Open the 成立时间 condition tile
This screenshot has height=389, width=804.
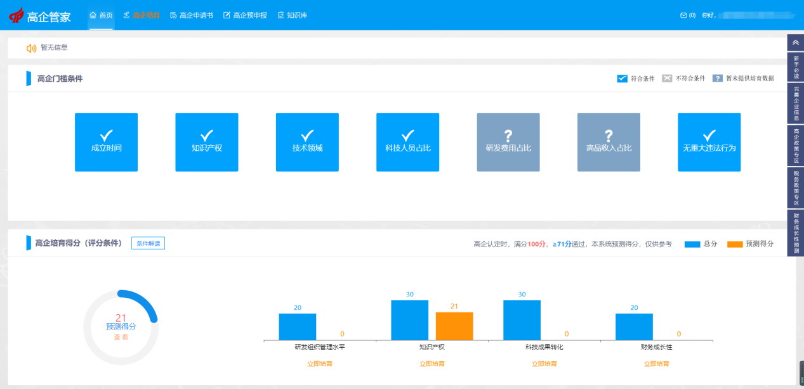point(106,142)
